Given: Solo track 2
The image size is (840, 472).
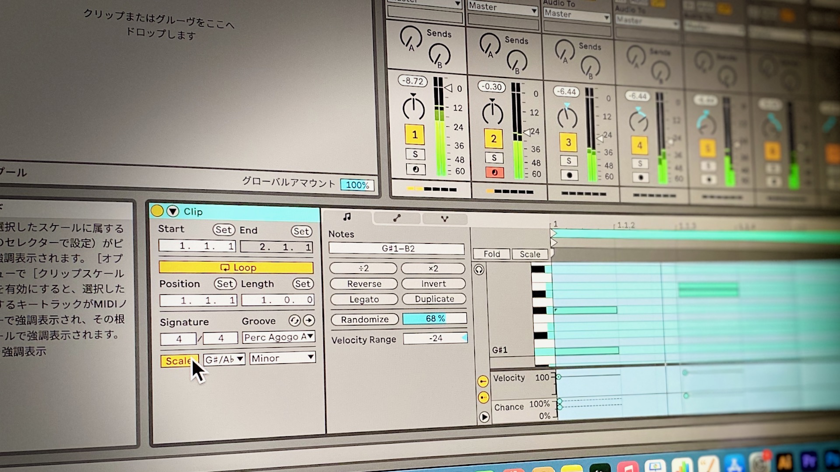Looking at the screenshot, I should (494, 158).
